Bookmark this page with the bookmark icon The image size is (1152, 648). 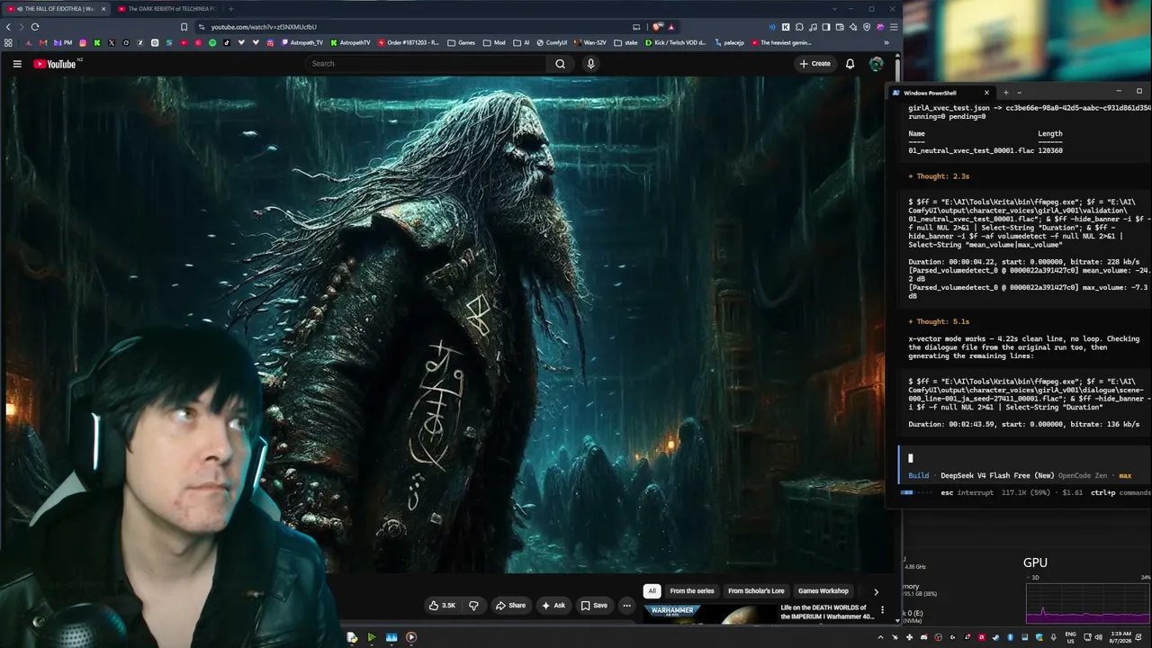point(184,27)
